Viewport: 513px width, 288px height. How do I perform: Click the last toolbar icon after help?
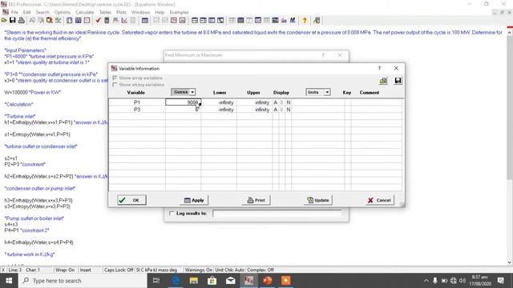point(317,20)
